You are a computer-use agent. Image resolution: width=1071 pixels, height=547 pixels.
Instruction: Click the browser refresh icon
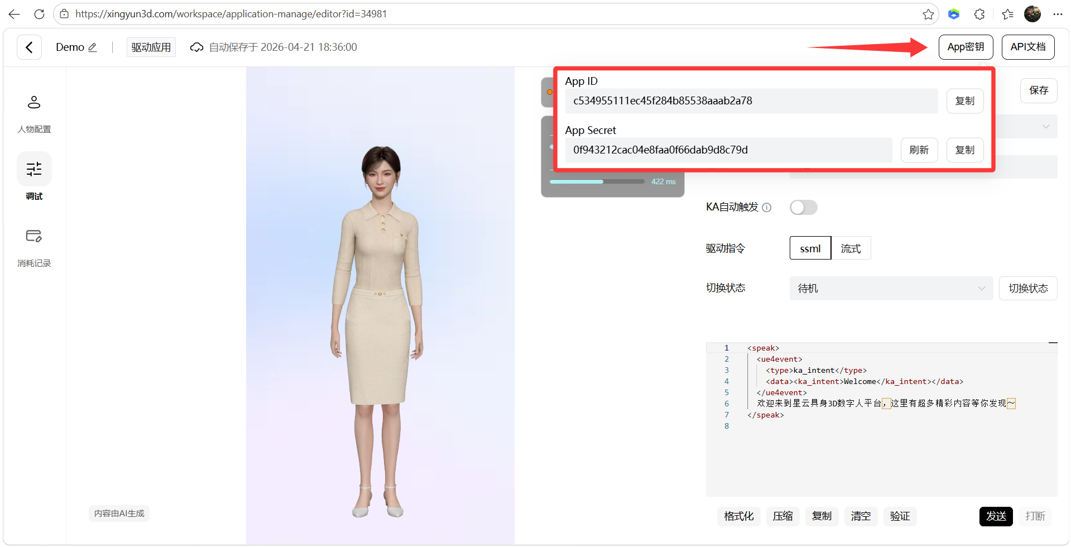coord(39,14)
